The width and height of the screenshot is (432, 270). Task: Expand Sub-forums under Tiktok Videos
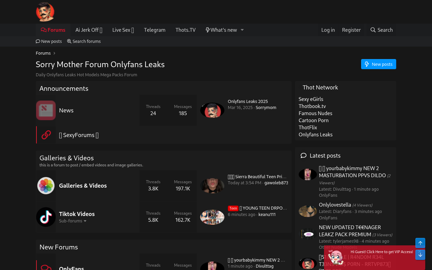[73, 221]
